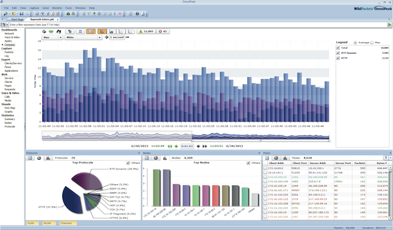Click the green waveform icon above chart

click(x=51, y=31)
